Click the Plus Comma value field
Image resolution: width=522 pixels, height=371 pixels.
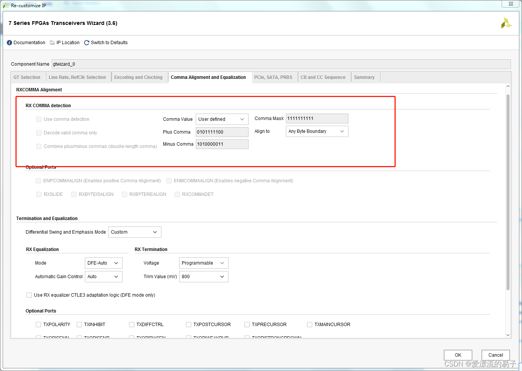[222, 132]
